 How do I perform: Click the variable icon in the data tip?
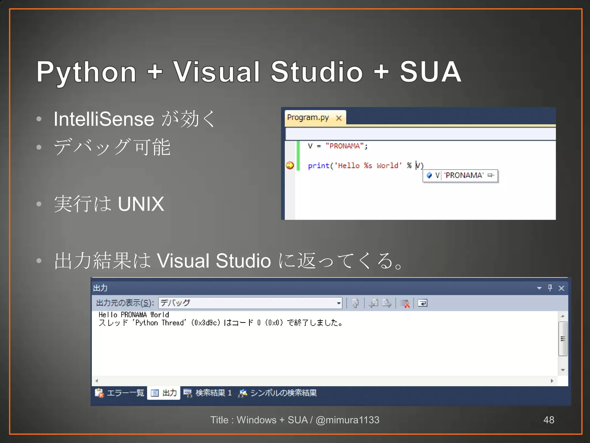pos(429,175)
